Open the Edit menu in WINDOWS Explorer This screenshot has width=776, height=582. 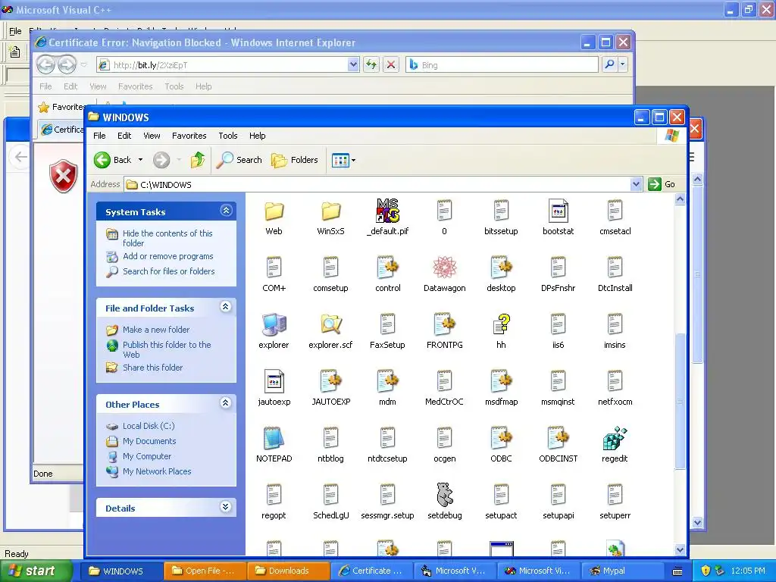pos(124,136)
